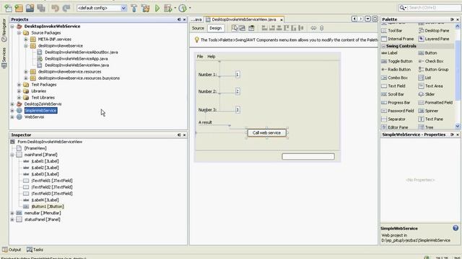462x259 pixels.
Task: Expand statusPanel [JPanel] node in Inspector
Action: pyautogui.click(x=12, y=219)
